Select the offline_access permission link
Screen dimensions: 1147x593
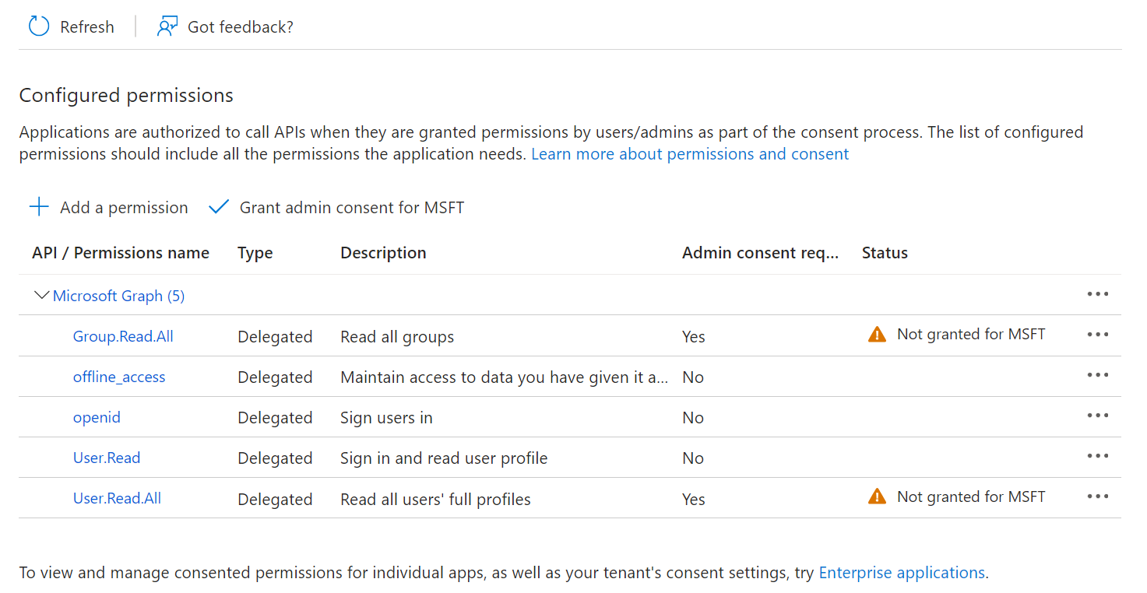119,377
